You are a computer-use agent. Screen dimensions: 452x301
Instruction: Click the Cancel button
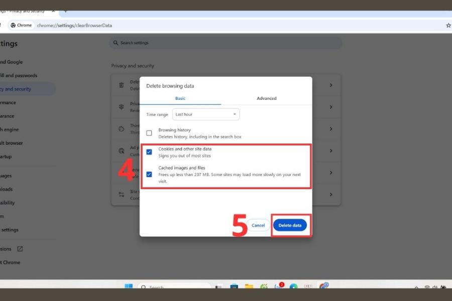(x=258, y=225)
